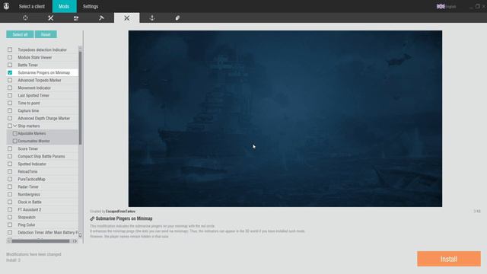Enable Advanced Torpedo Marker checkbox
The width and height of the screenshot is (487, 274).
pyautogui.click(x=10, y=80)
